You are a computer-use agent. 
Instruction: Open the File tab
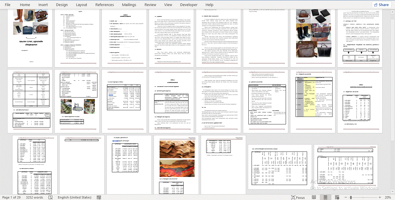click(8, 5)
